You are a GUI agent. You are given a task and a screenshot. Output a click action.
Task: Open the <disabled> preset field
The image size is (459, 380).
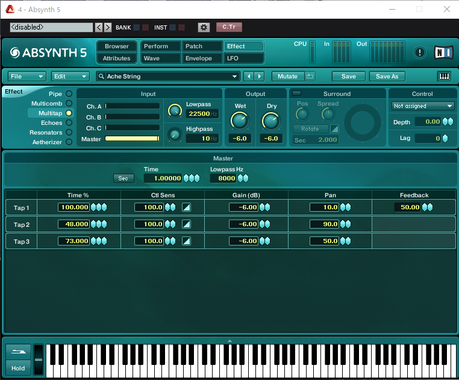click(x=51, y=27)
